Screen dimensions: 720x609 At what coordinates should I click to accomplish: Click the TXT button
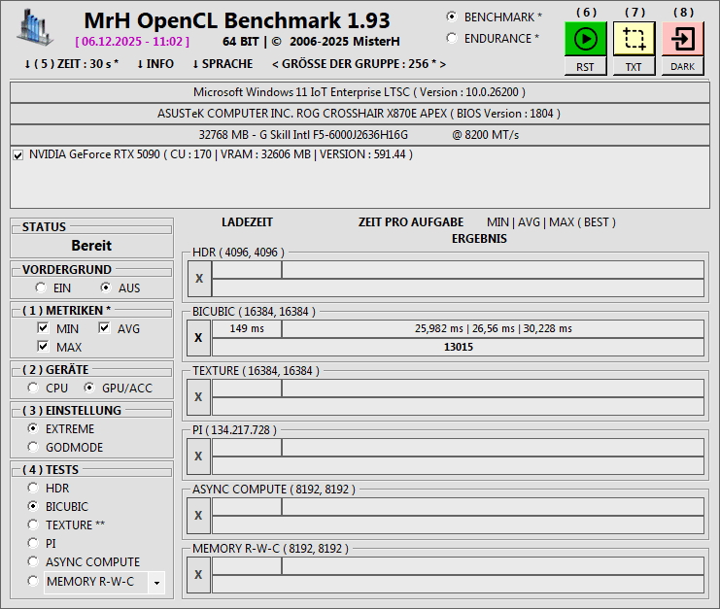(634, 67)
